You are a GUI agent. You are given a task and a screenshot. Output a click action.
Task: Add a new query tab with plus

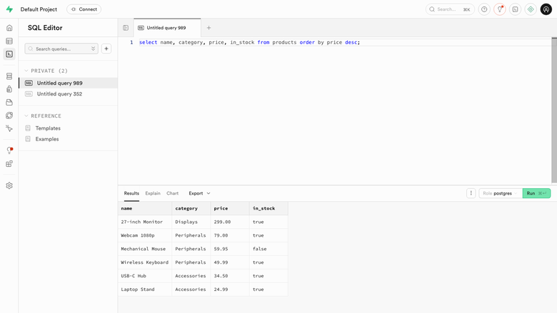click(209, 28)
